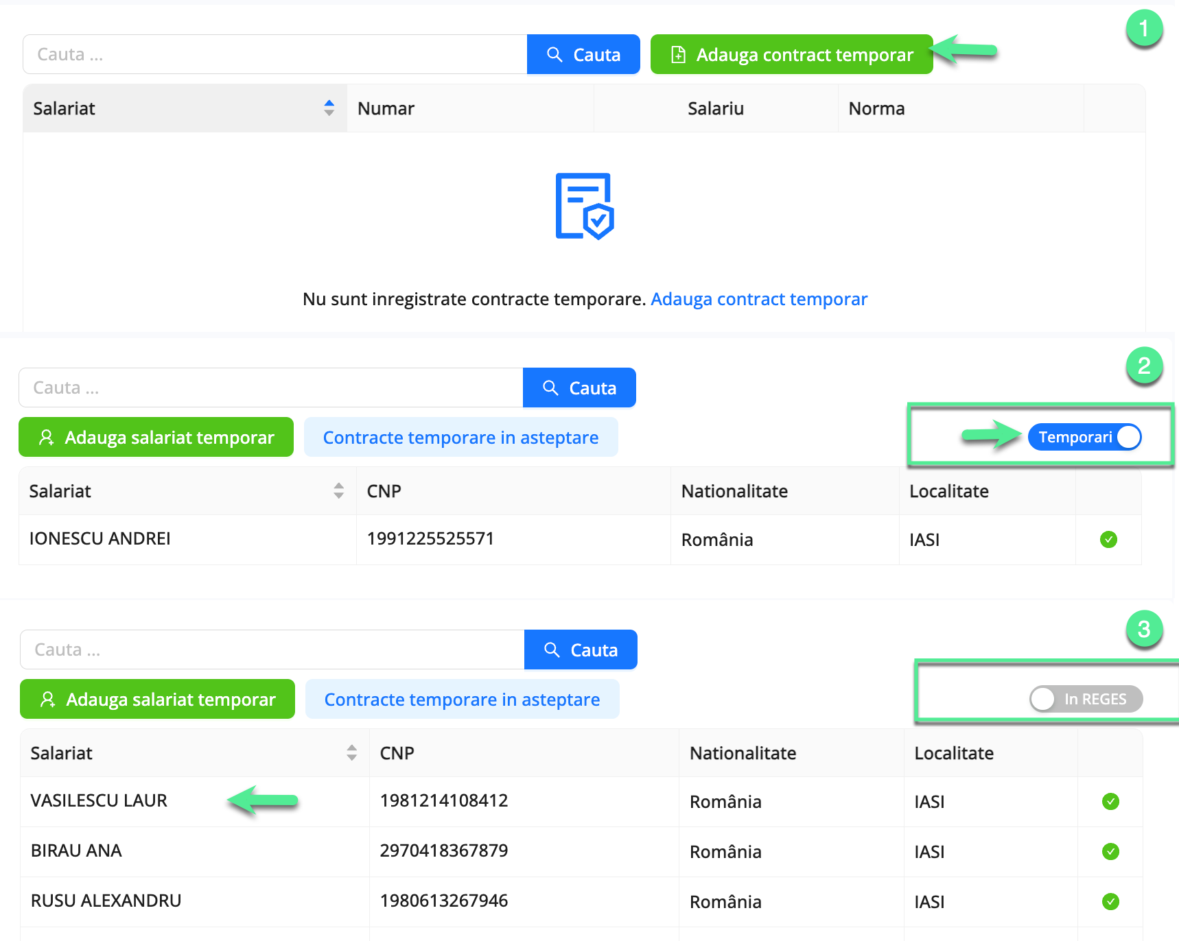Viewport: 1179px width, 941px height.
Task: Open Contracte temporare in asteptare in the middle panel
Action: tap(461, 437)
